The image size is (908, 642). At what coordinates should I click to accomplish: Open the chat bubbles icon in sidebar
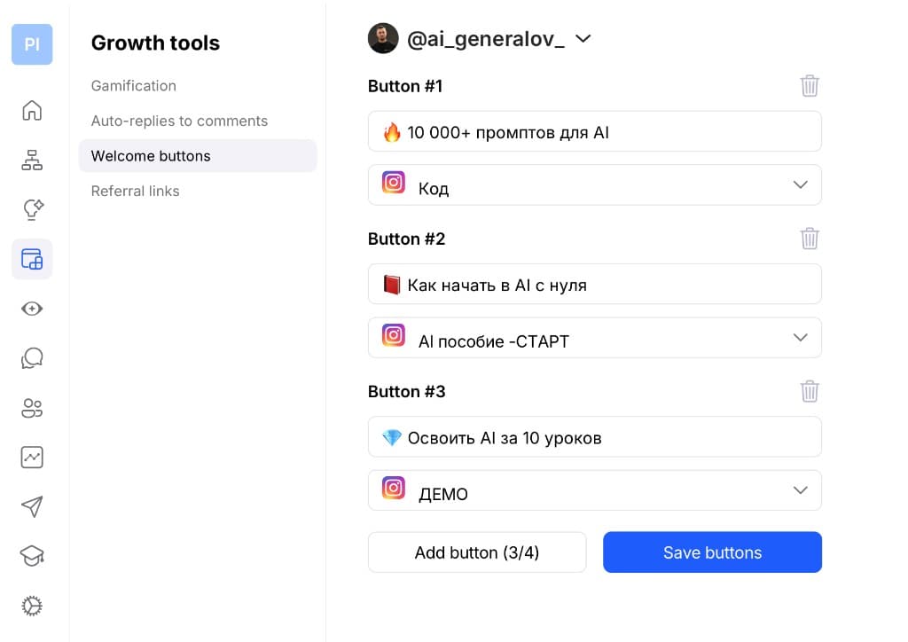click(32, 358)
